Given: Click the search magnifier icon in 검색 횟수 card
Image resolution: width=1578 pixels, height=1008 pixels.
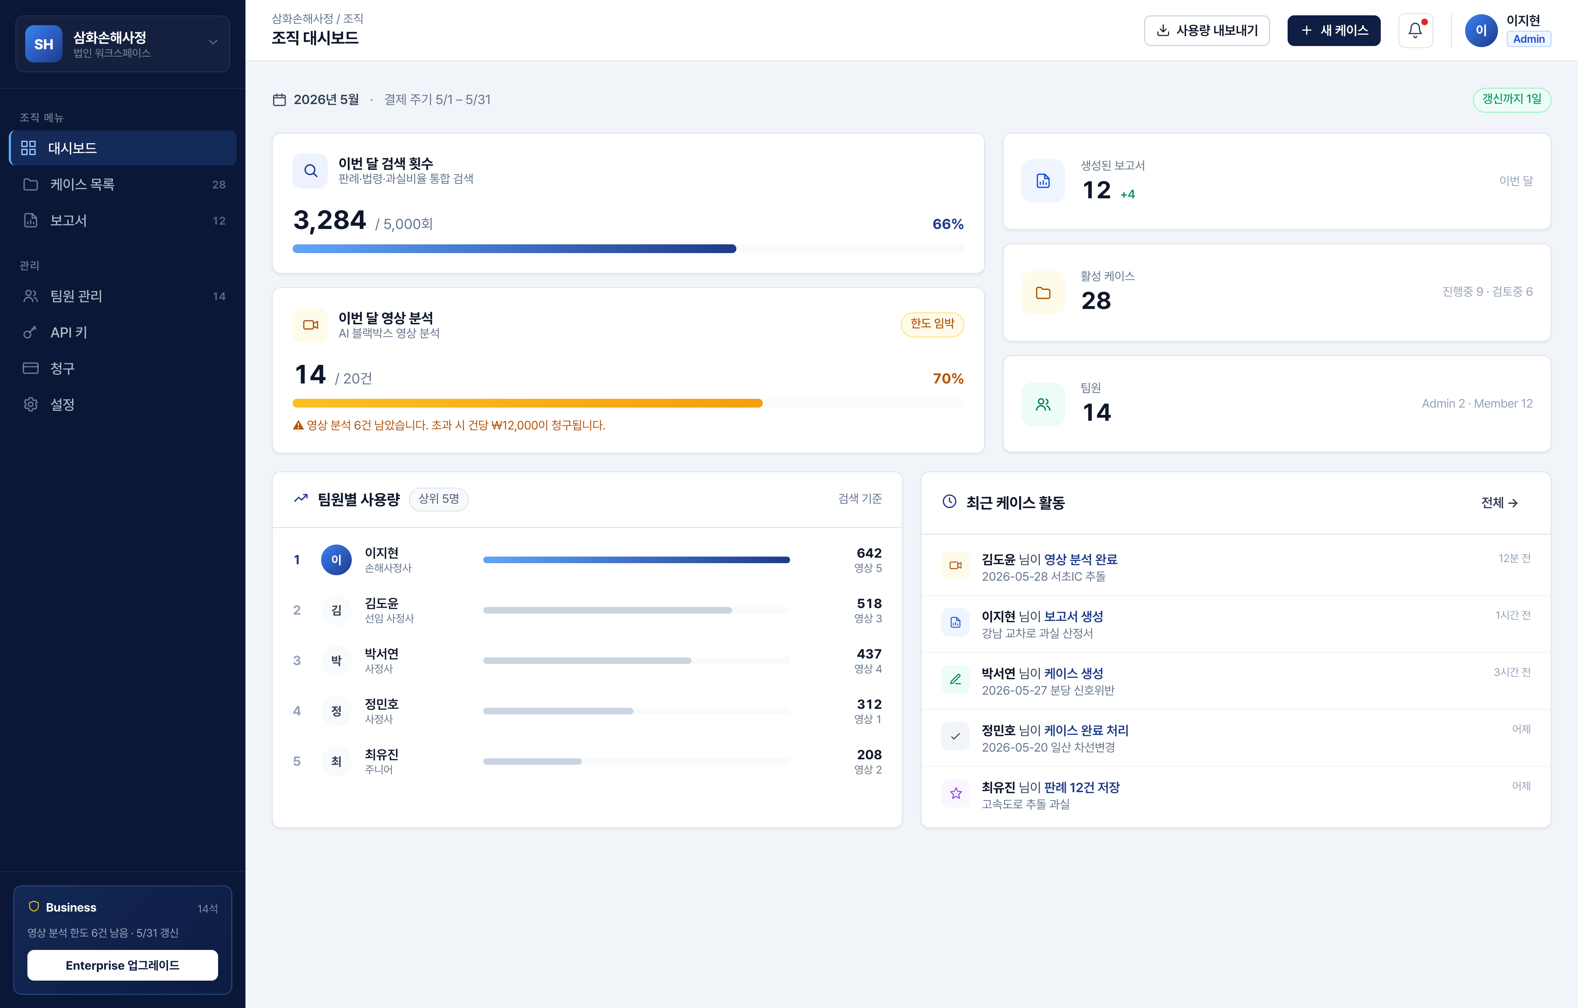Looking at the screenshot, I should click(x=310, y=171).
